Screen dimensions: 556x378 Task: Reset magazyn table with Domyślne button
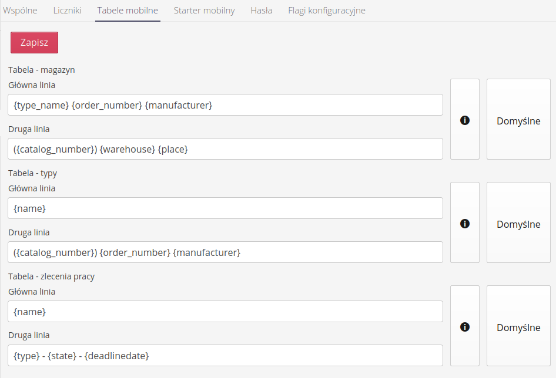point(518,120)
